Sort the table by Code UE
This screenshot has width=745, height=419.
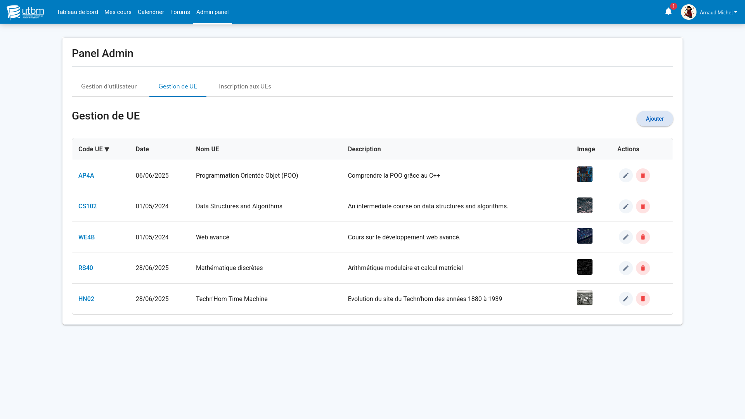coord(93,149)
